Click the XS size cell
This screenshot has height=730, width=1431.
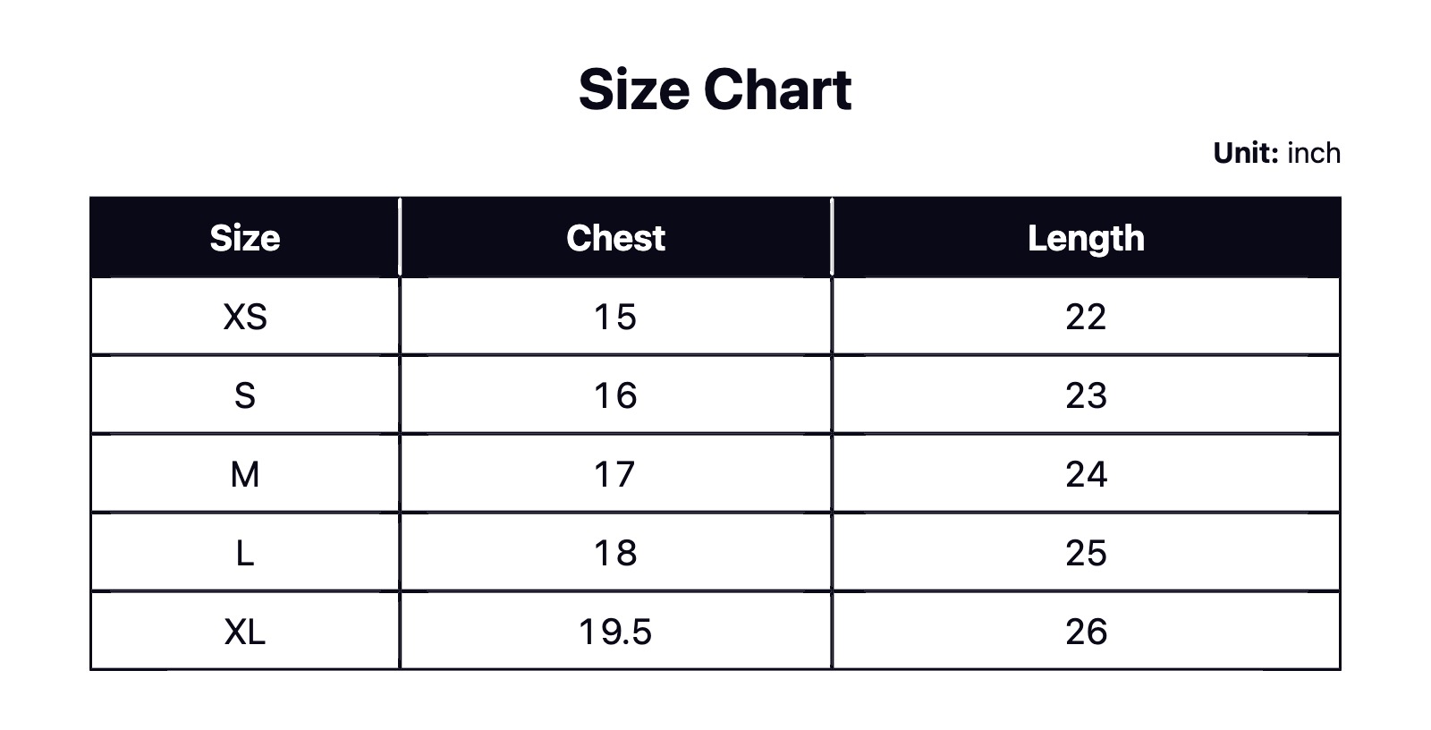(245, 317)
